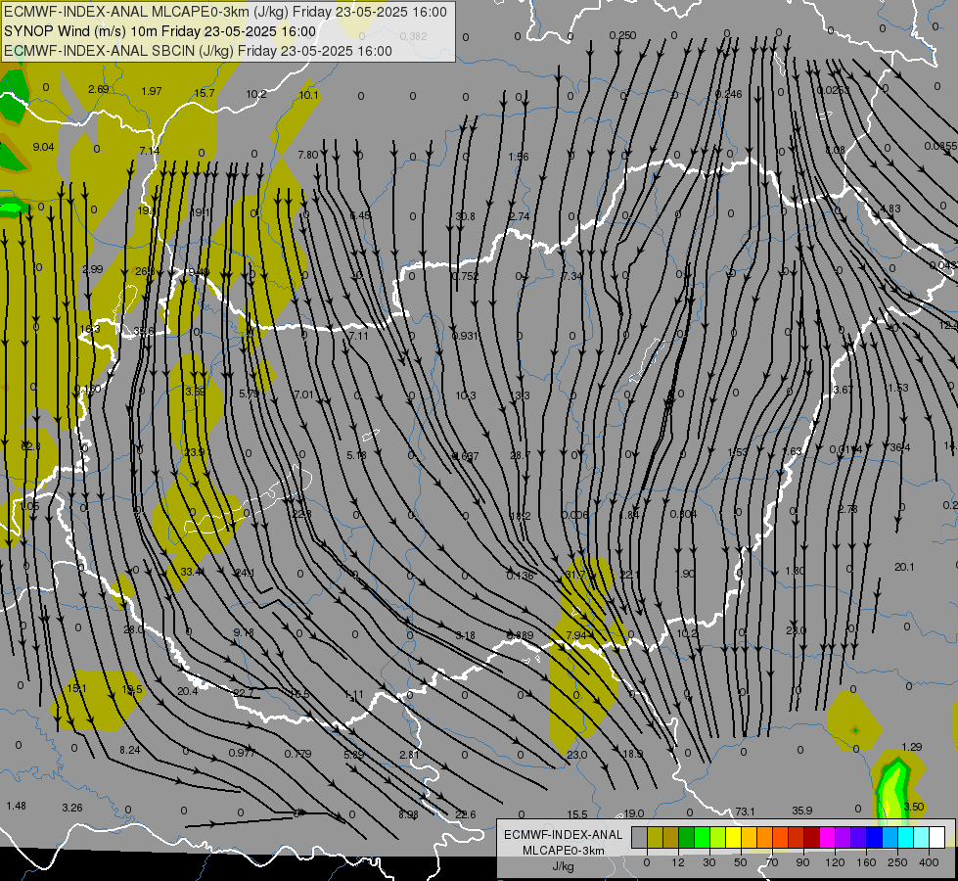Click the colorbar label 'MLCAPE0-3km'
Image resolution: width=958 pixels, height=881 pixels.
point(564,851)
